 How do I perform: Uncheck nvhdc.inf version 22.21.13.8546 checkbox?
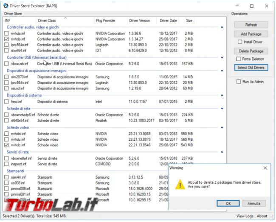tap(6, 145)
